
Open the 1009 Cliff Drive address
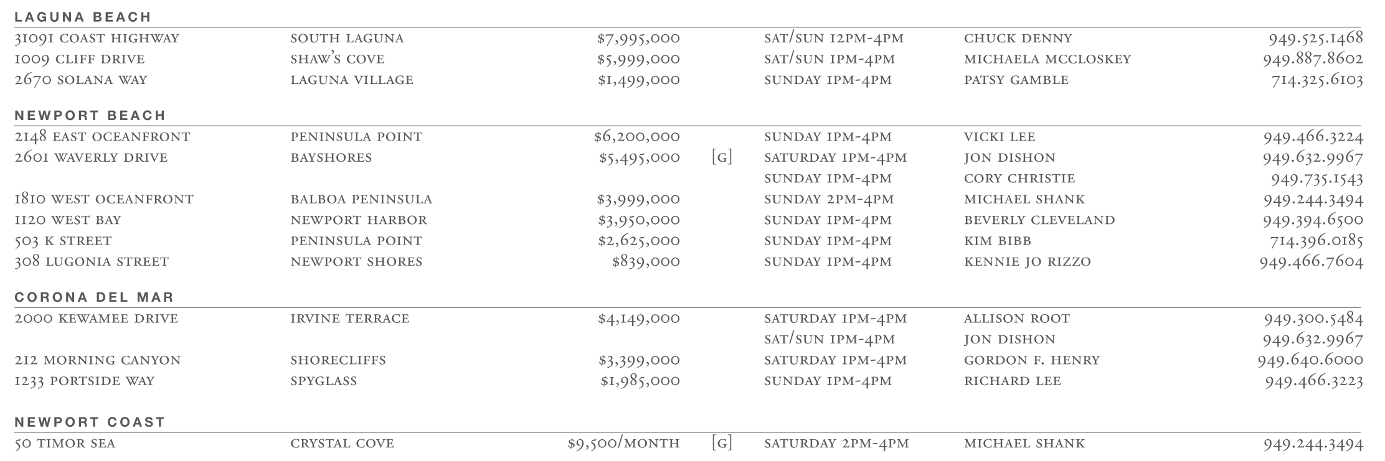coord(80,59)
